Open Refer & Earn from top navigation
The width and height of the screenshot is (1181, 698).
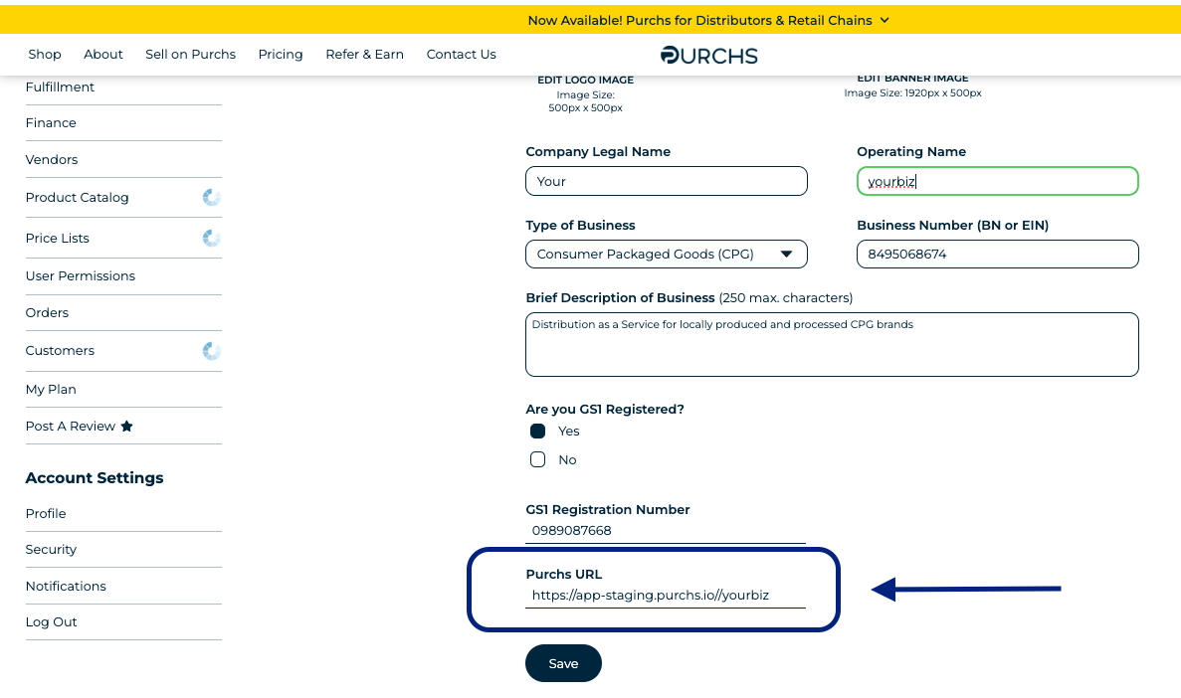(x=364, y=55)
